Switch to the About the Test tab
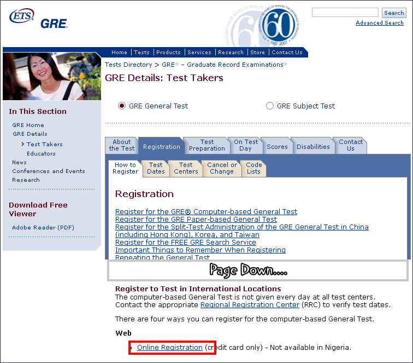 click(122, 145)
